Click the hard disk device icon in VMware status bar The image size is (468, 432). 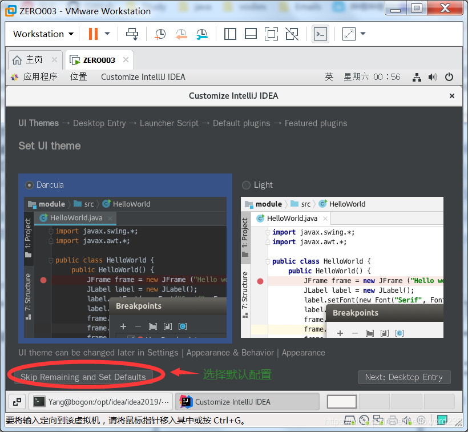350,421
